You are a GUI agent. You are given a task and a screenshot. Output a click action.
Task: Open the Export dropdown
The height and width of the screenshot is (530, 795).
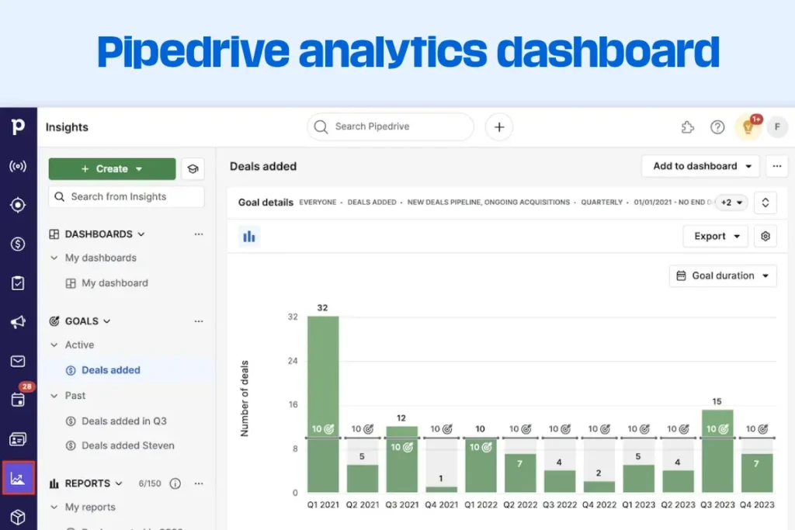pos(715,236)
